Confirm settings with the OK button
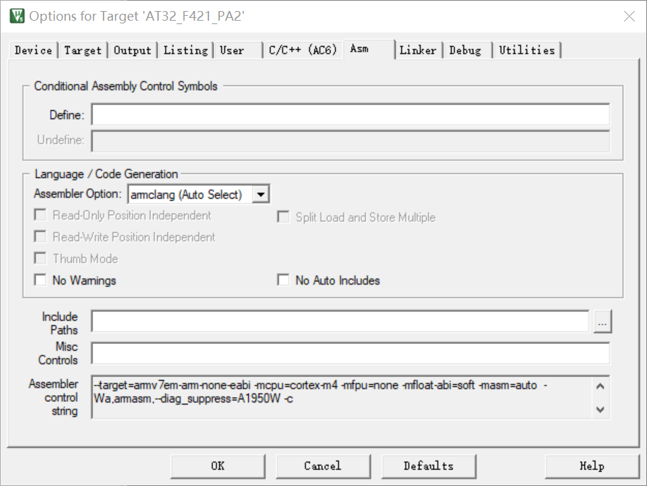 click(x=218, y=466)
